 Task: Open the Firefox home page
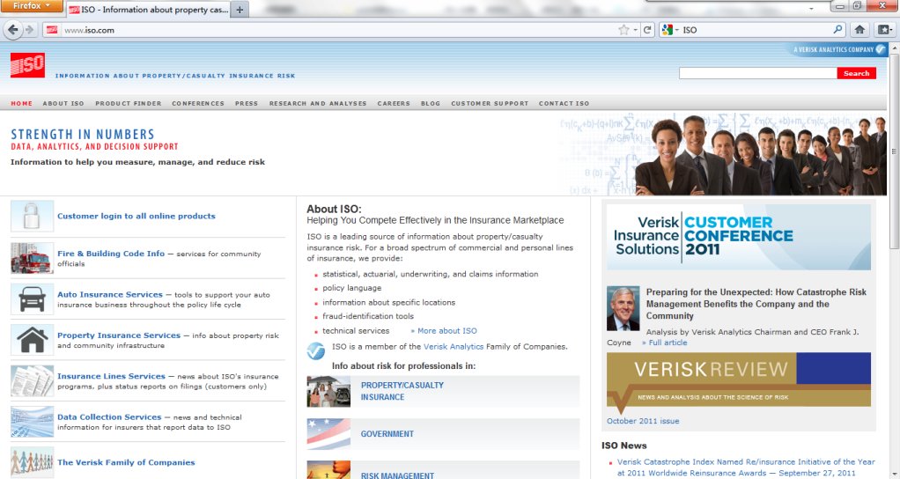859,30
